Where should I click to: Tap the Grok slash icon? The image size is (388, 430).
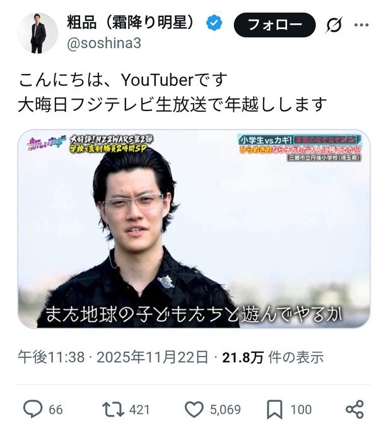tap(334, 25)
